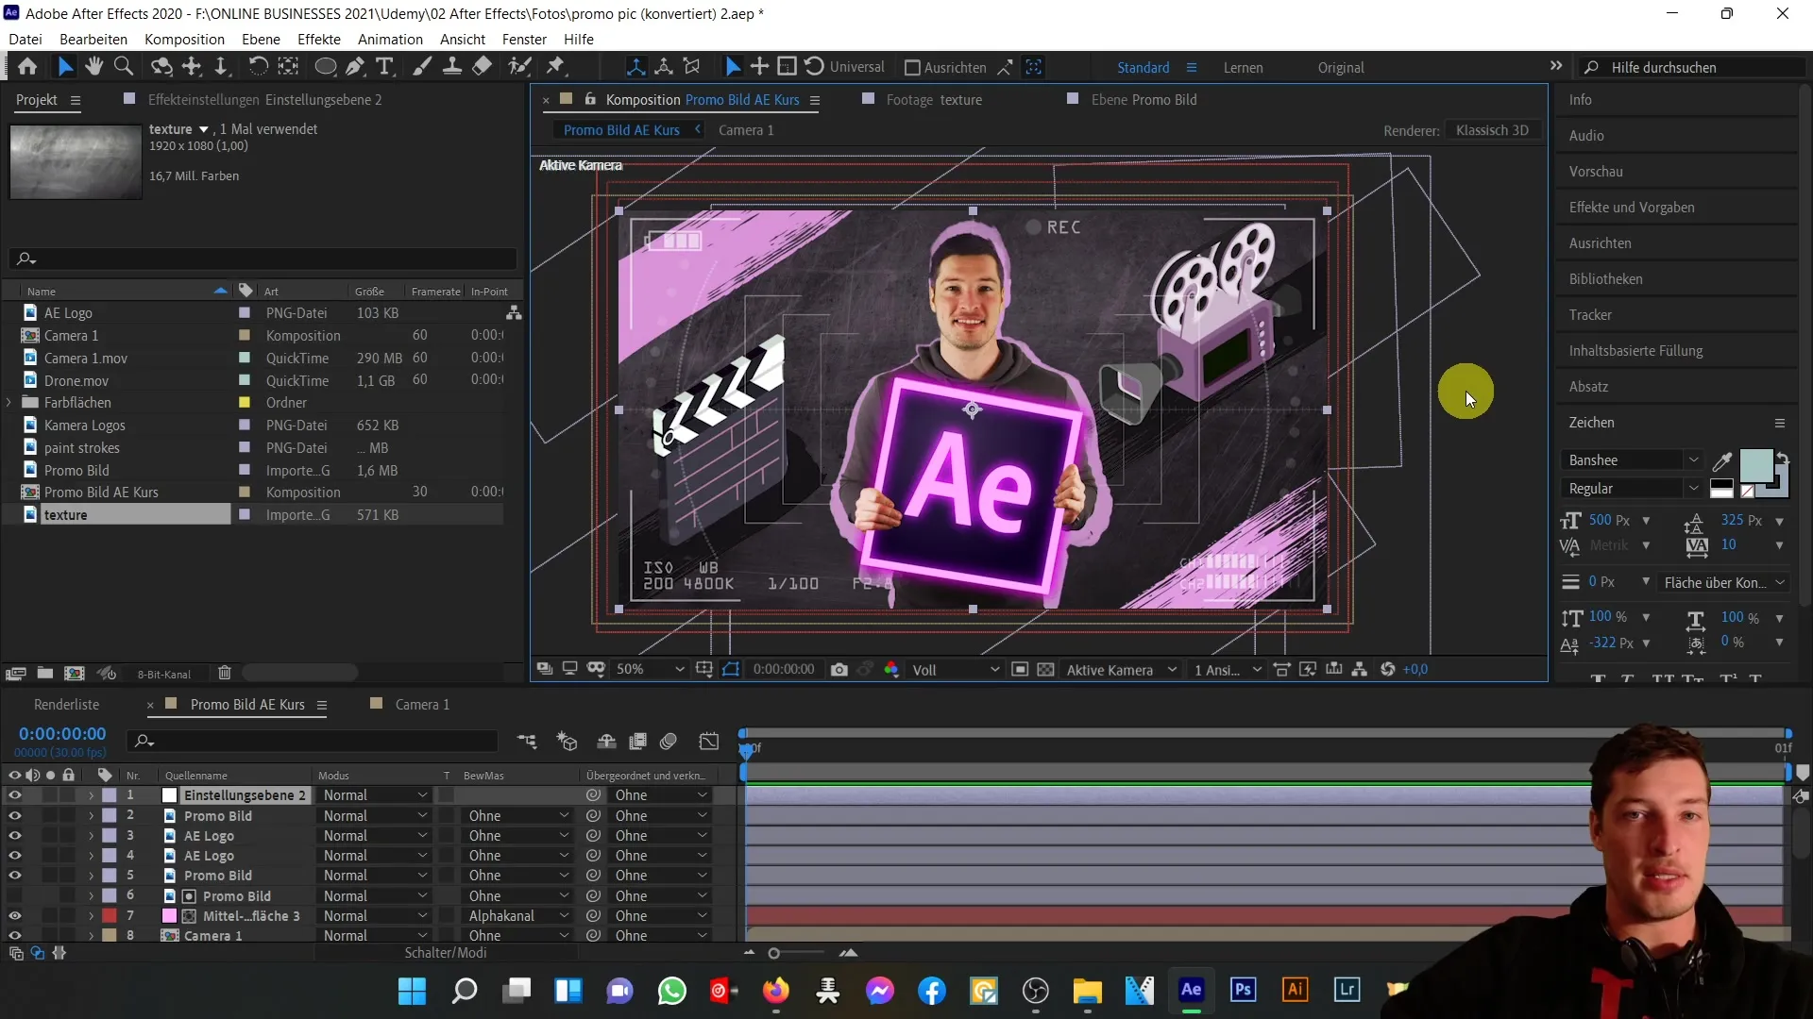Toggle visibility of Promo Bild layer 2

click(x=14, y=815)
